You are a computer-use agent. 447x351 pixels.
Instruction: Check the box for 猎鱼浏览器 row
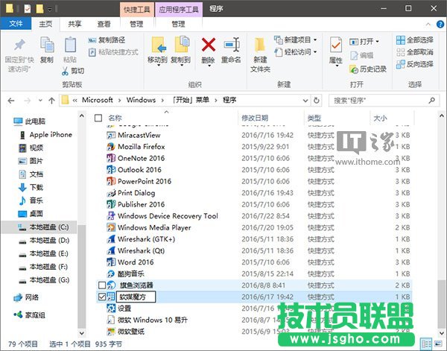click(x=102, y=285)
